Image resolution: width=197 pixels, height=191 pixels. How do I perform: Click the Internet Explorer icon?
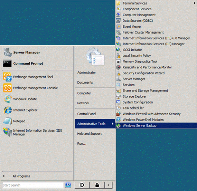point(8,110)
